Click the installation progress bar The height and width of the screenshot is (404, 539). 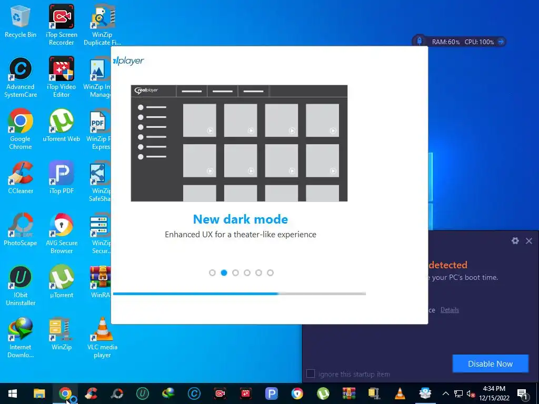click(239, 294)
